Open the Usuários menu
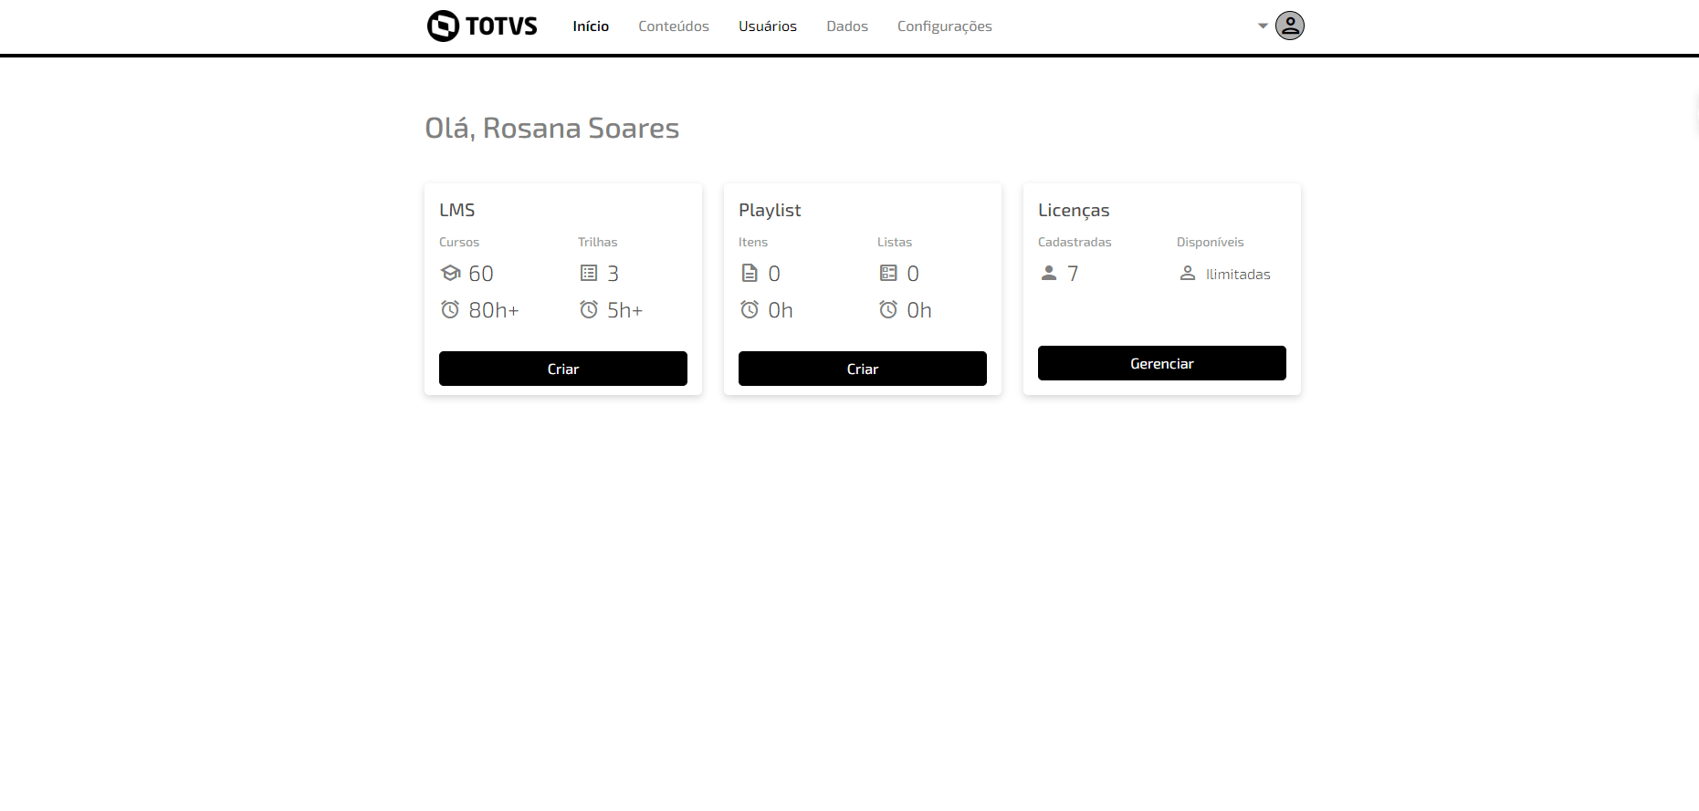 pos(768,26)
